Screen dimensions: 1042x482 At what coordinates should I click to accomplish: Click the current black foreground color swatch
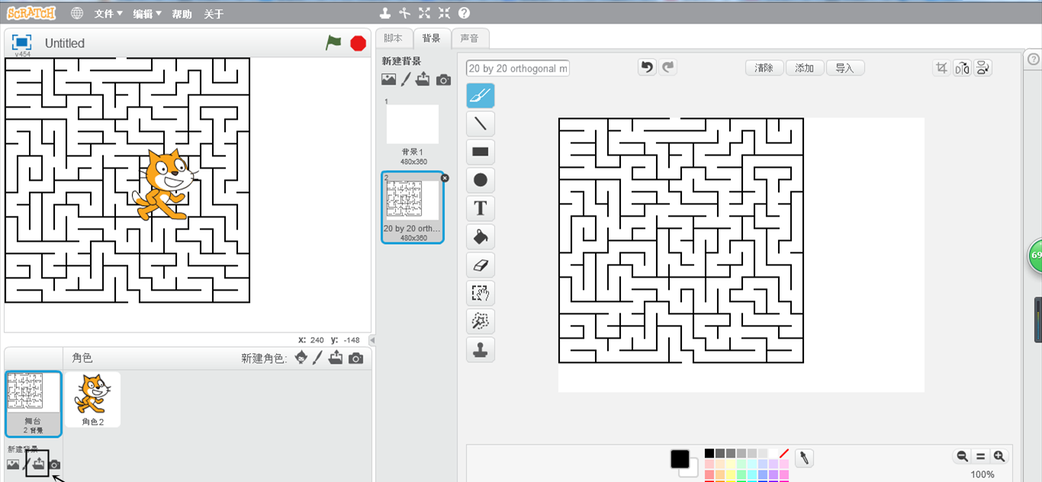[x=680, y=459]
